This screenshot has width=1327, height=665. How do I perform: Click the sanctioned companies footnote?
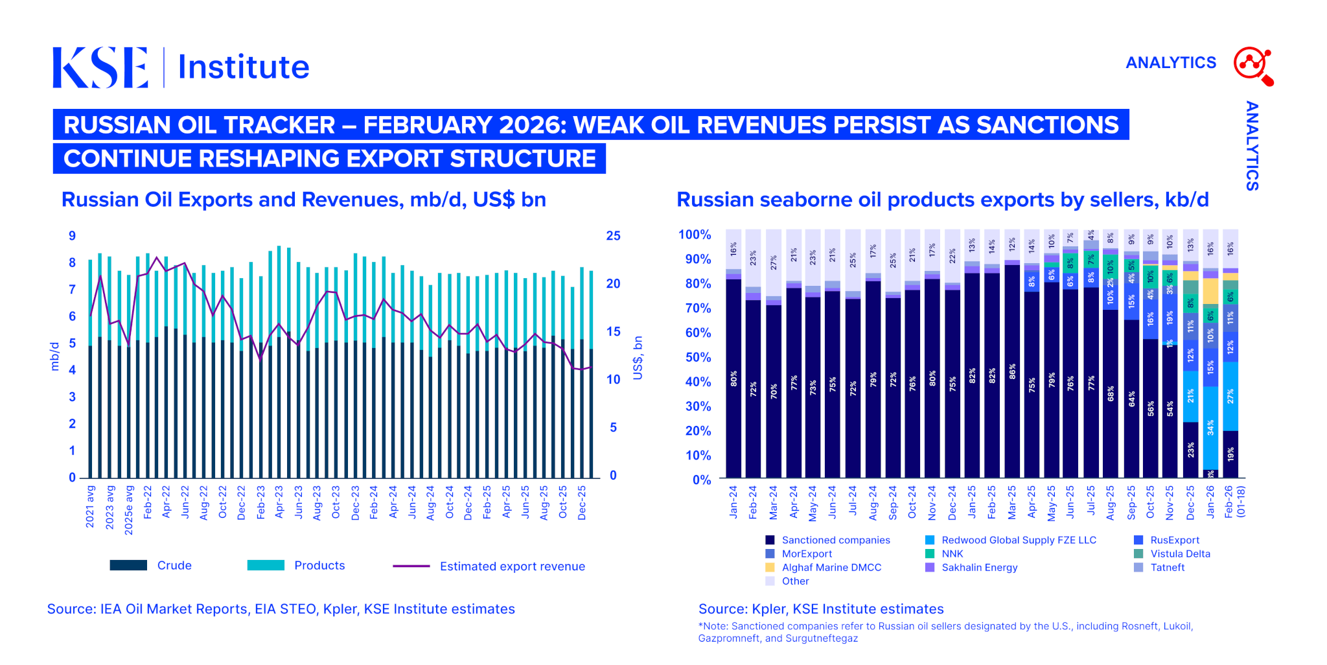coord(945,632)
